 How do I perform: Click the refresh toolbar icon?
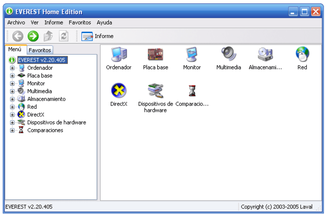click(x=63, y=36)
